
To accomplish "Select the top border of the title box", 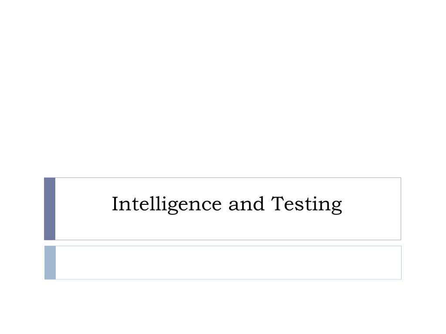I will (228, 178).
